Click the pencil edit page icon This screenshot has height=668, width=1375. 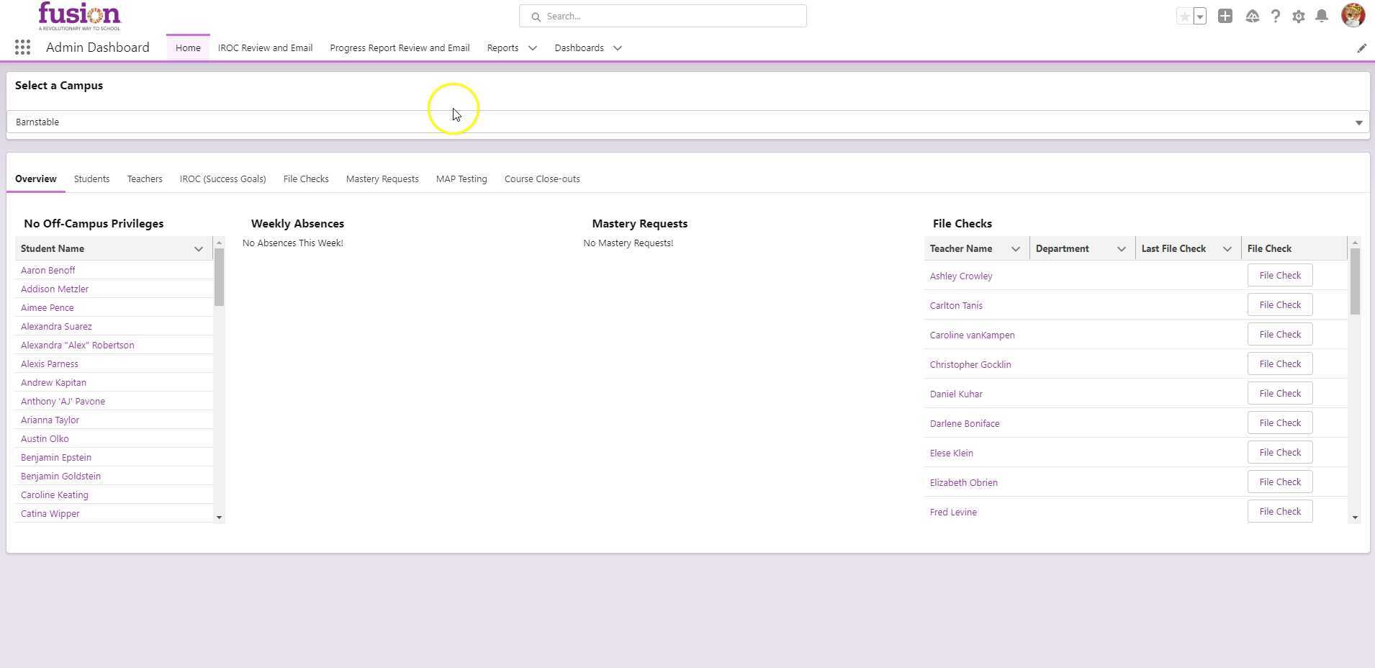point(1361,48)
